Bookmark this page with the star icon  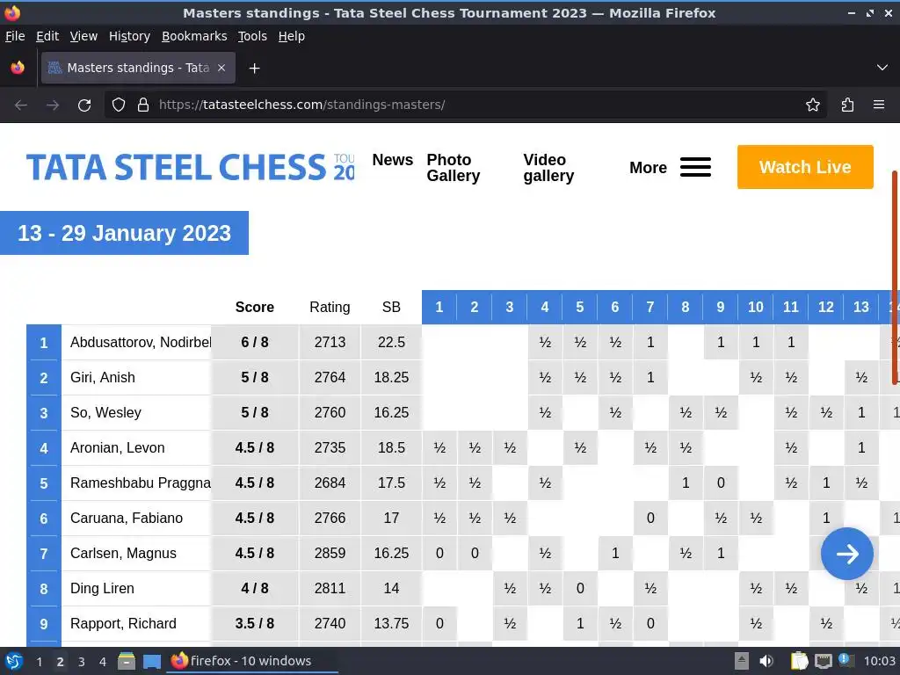pyautogui.click(x=813, y=105)
